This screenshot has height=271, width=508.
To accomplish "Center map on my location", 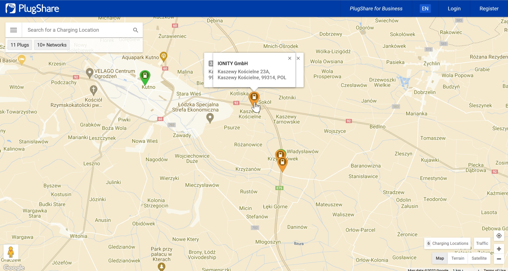I will 499,236.
